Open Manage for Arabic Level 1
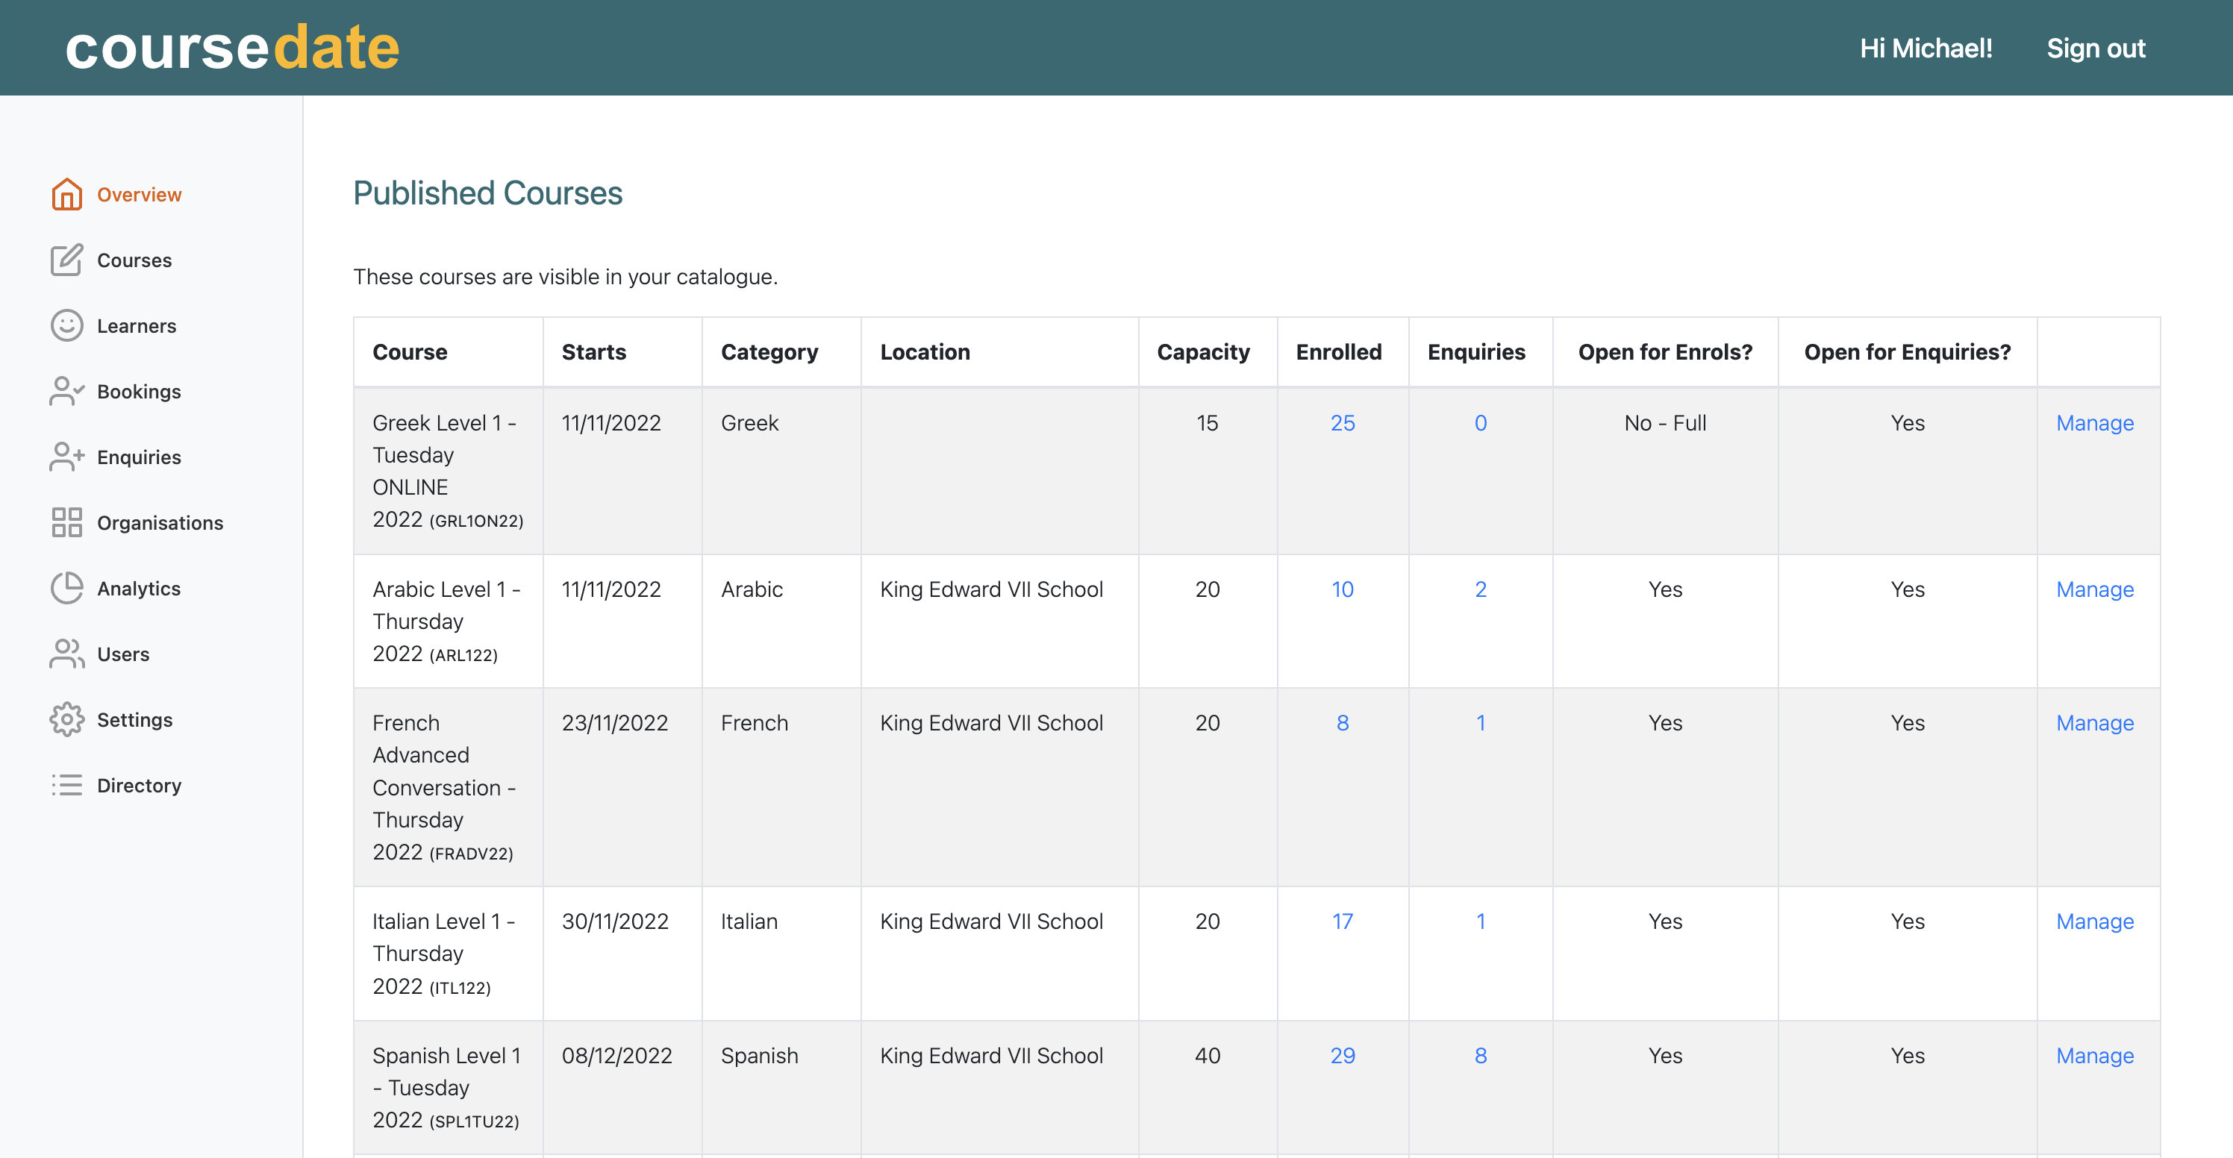The width and height of the screenshot is (2233, 1158). 2094,589
